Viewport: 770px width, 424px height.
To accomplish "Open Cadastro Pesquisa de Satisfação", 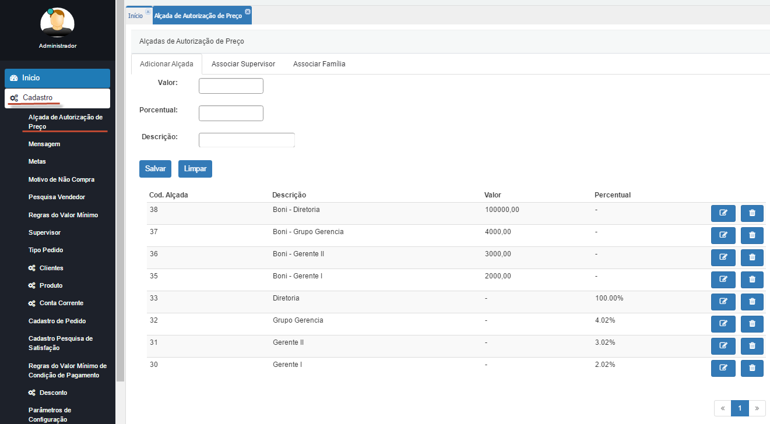I will pyautogui.click(x=61, y=343).
